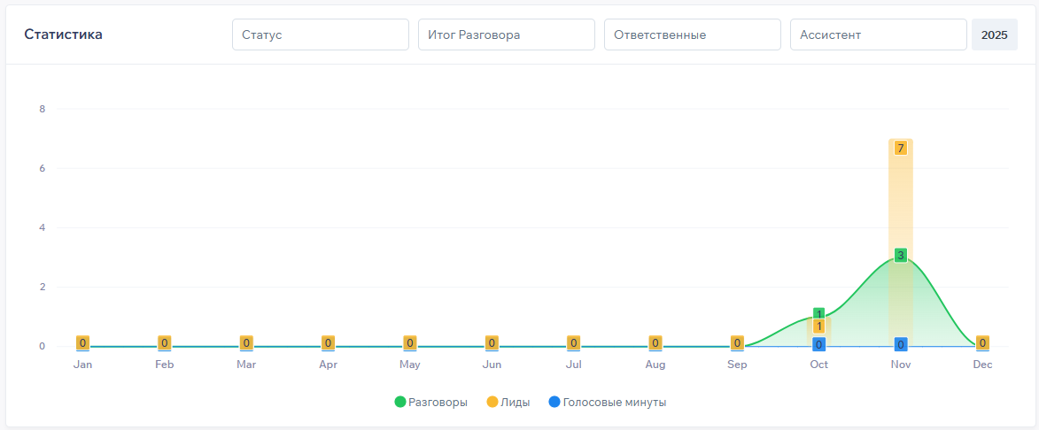Toggle the Лиды series in legend

(516, 402)
